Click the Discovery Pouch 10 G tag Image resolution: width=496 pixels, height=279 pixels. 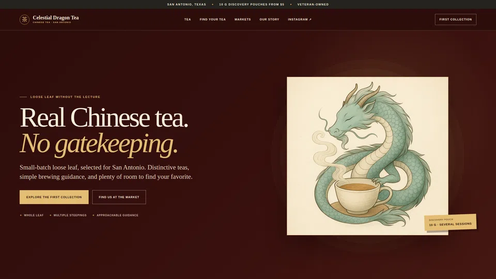pyautogui.click(x=450, y=222)
